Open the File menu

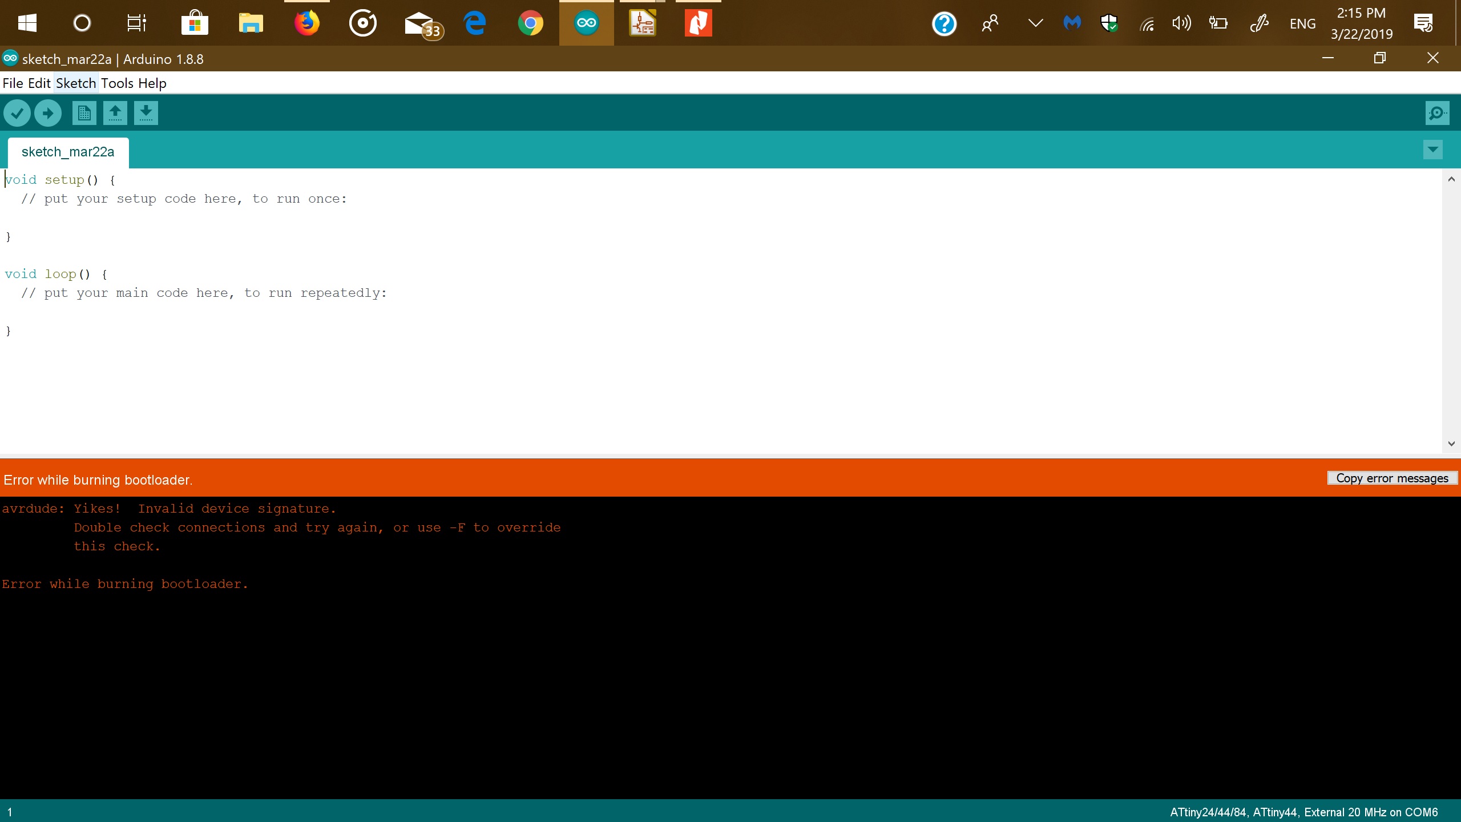tap(13, 83)
